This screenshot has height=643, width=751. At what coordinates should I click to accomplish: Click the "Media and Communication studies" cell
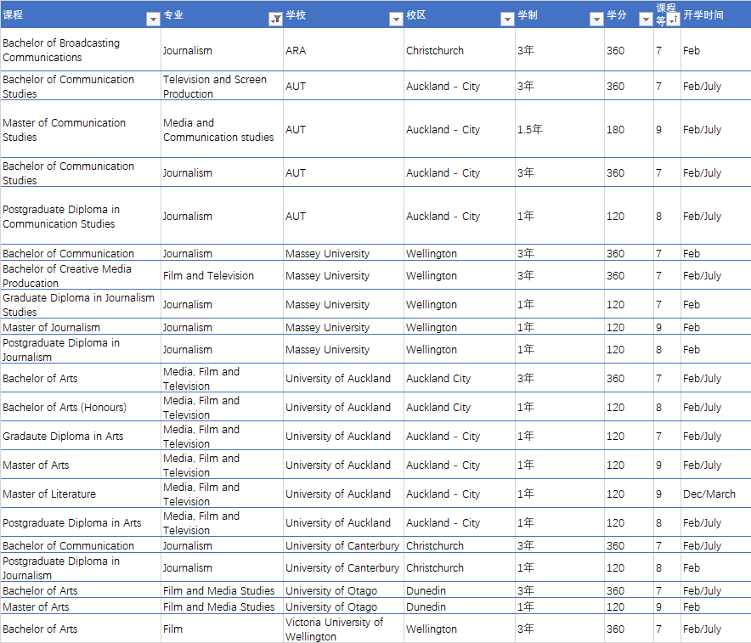tap(222, 129)
